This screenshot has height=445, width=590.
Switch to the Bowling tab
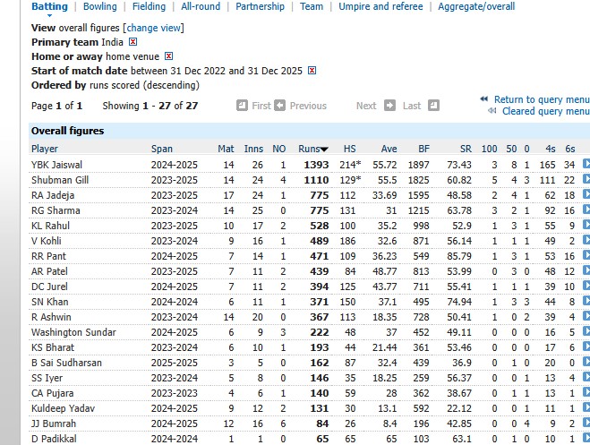click(x=100, y=6)
